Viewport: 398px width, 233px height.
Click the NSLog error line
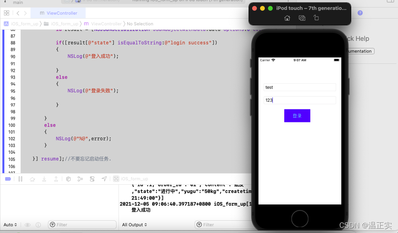click(x=84, y=139)
